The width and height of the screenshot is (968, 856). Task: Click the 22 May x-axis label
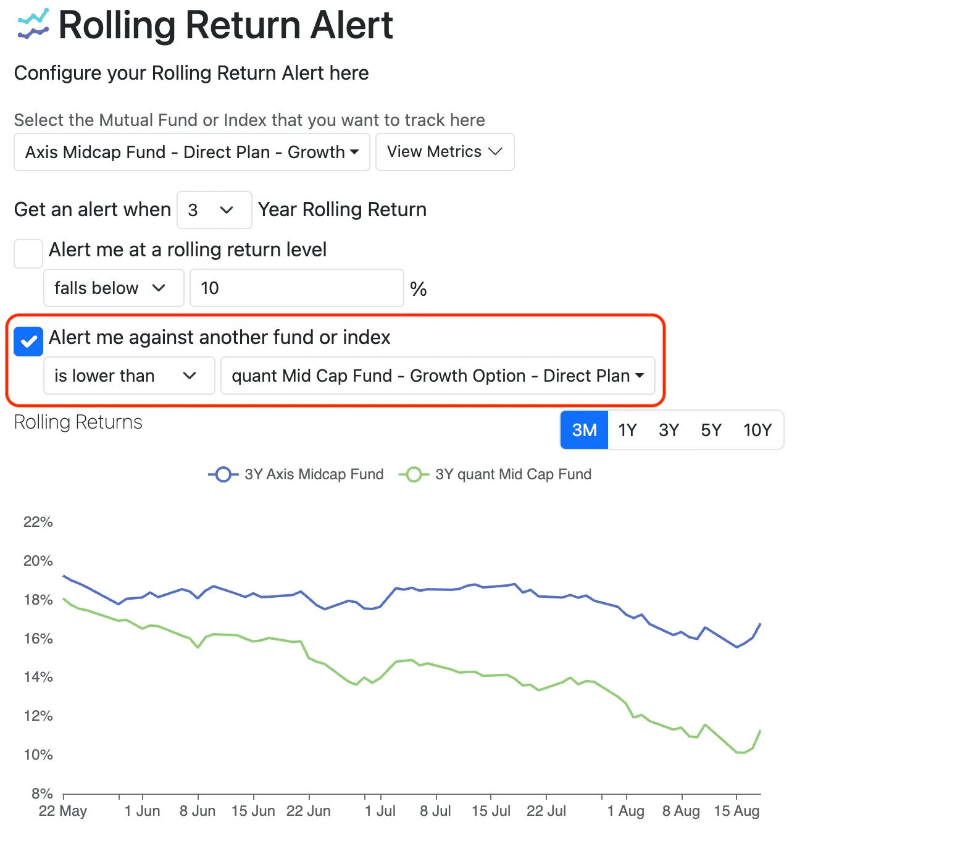tap(63, 811)
